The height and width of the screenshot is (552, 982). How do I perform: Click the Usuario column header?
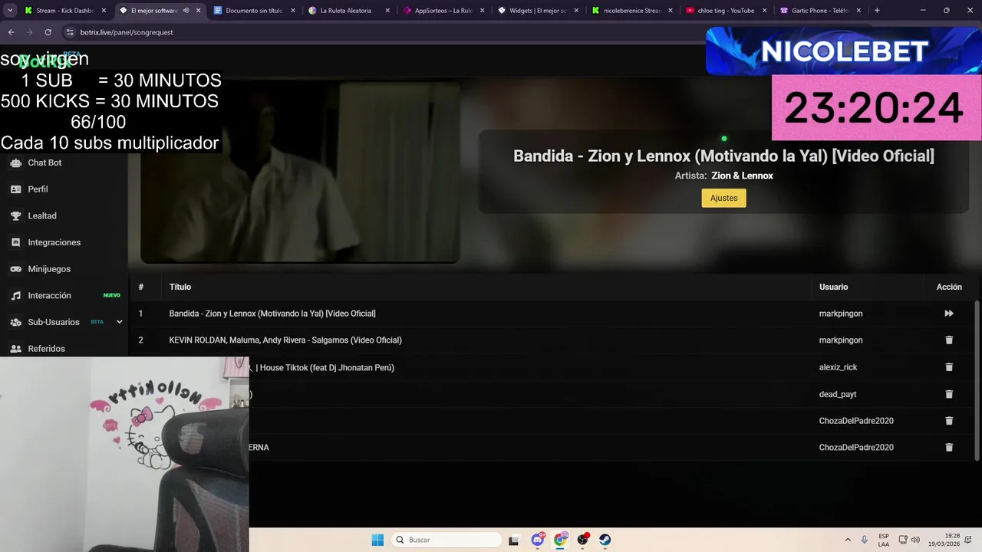[833, 287]
